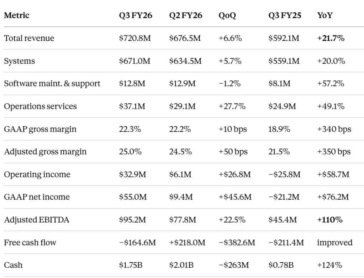The width and height of the screenshot is (364, 278).
Task: Click the Systems row label
Action: click(19, 61)
